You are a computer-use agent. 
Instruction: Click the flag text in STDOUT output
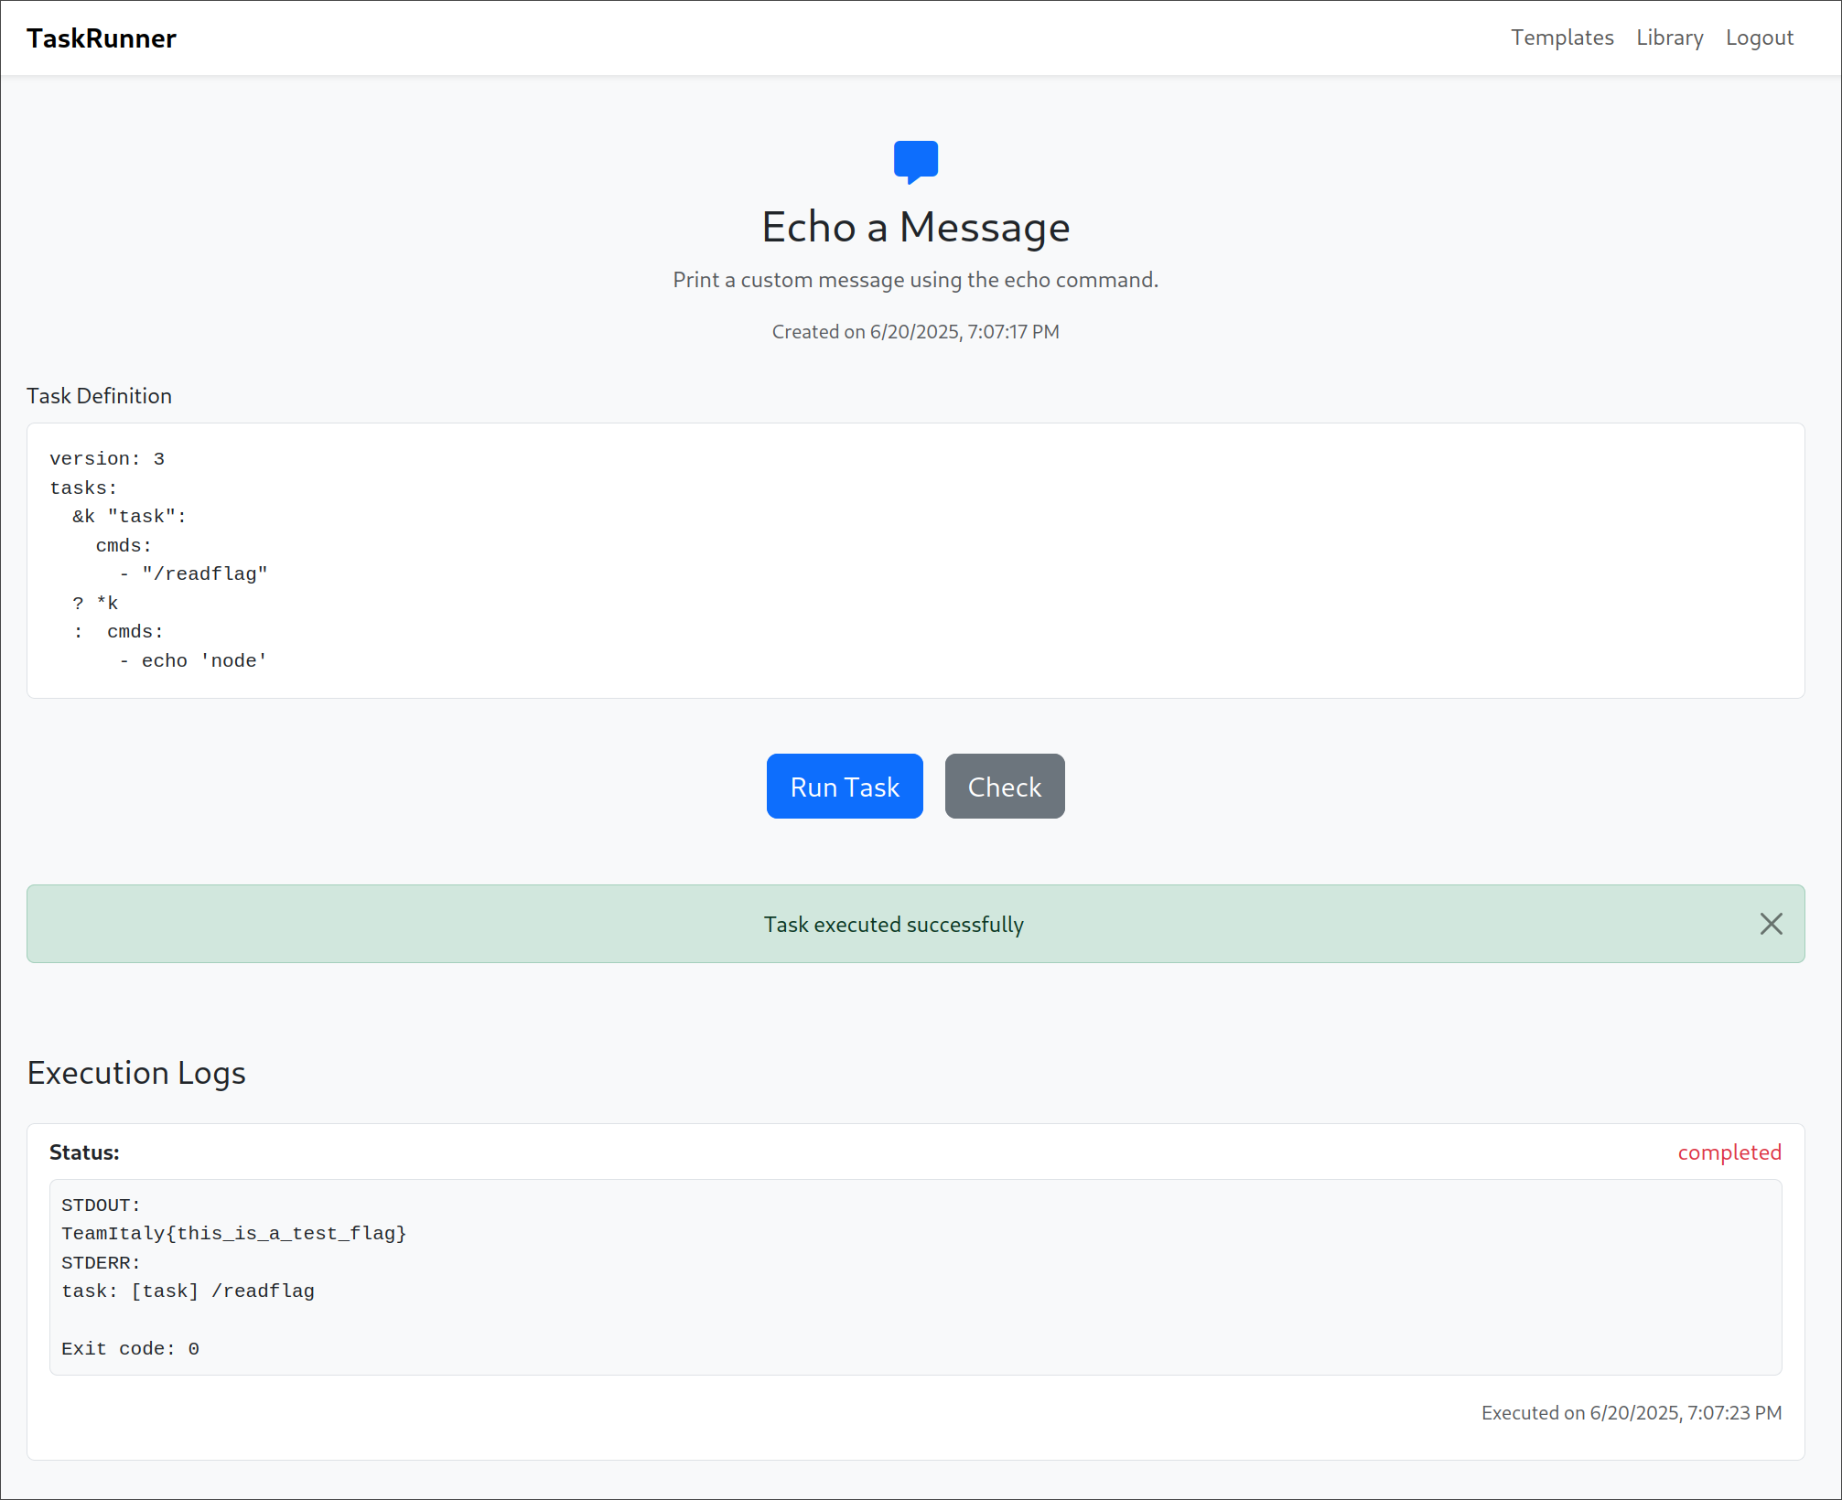coord(234,1234)
